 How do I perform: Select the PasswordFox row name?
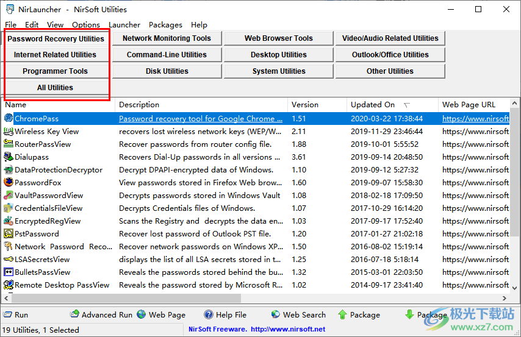point(38,183)
